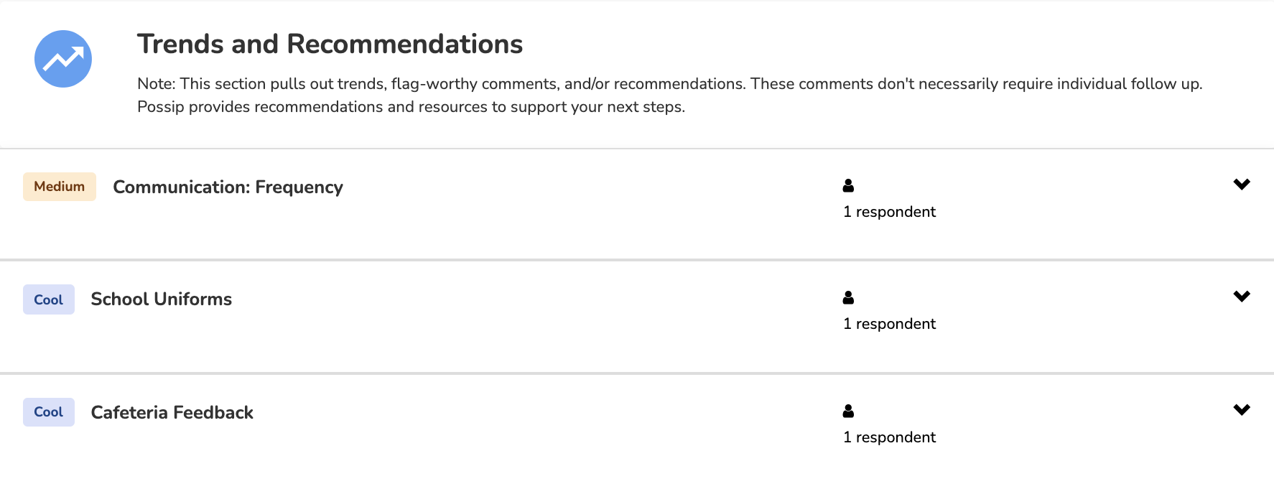Click '1 respondent' under School Uniforms
Image resolution: width=1274 pixels, height=484 pixels.
(889, 324)
